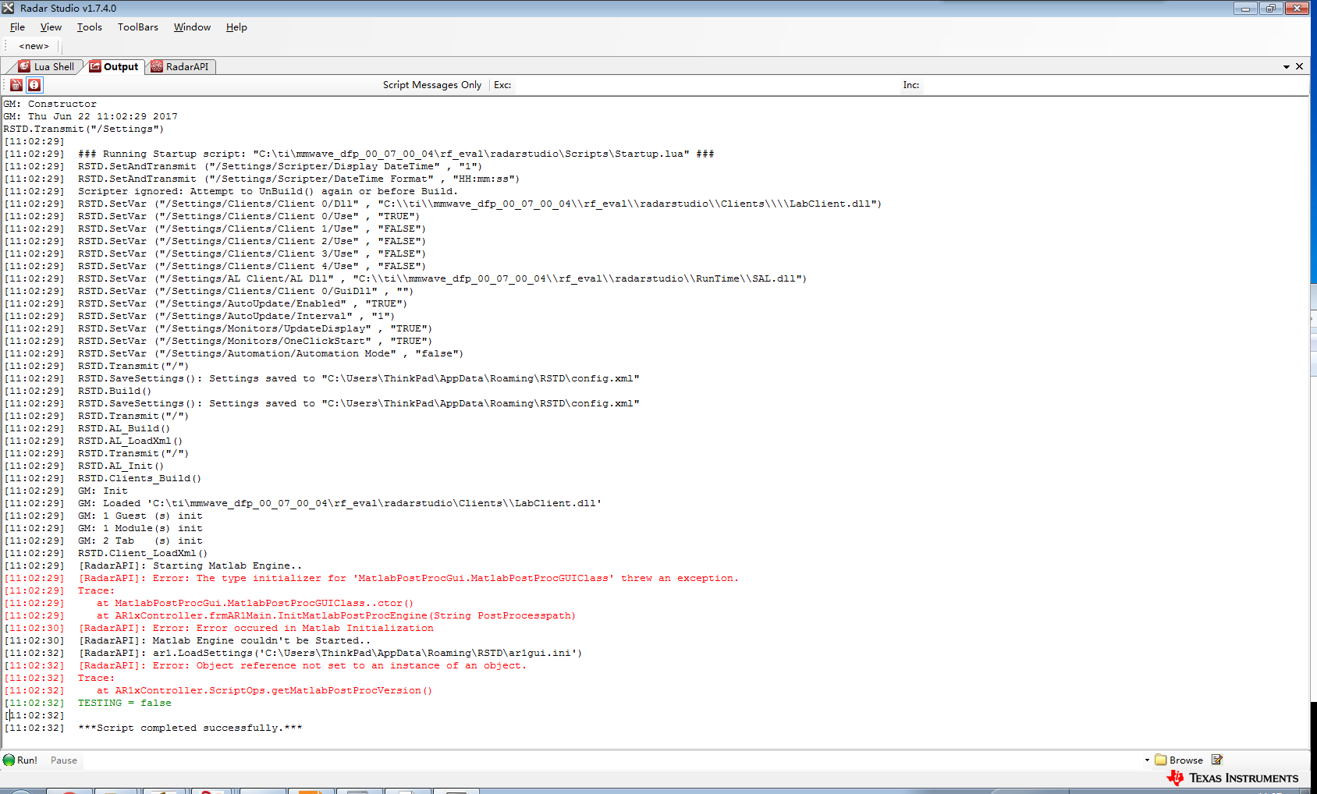
Task: Toggle the red info messages icon
Action: 34,85
